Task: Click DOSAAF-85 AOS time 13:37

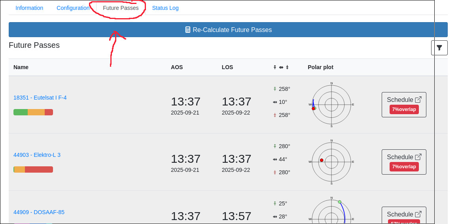Action: tap(186, 216)
